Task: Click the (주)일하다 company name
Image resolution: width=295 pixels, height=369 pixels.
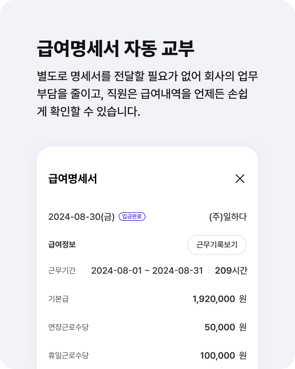Action: 228,217
